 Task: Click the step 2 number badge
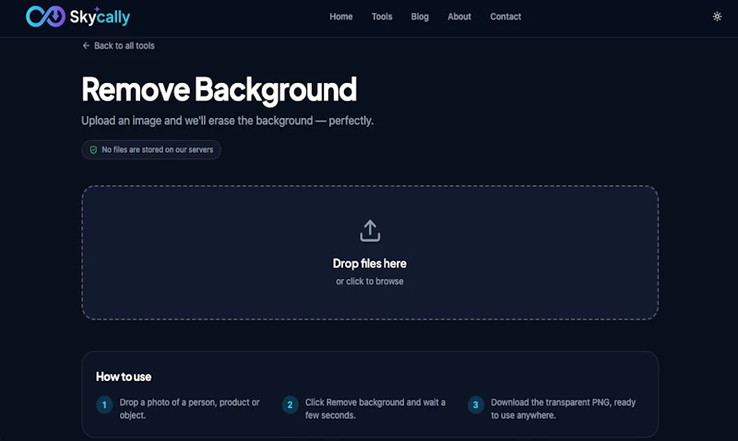[290, 405]
